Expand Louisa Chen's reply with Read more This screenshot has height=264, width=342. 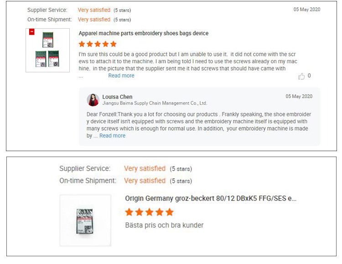point(112,136)
